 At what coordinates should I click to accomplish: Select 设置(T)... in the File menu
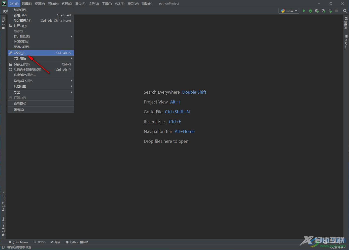click(41, 53)
